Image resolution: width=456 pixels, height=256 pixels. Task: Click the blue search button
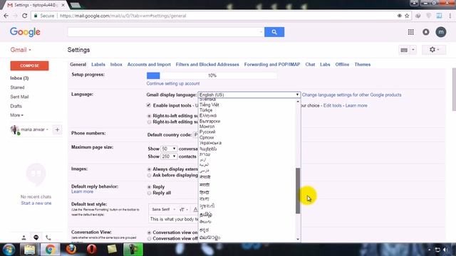click(x=274, y=32)
